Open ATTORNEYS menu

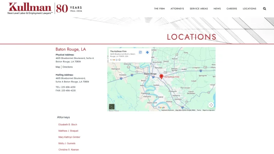[x=177, y=9]
